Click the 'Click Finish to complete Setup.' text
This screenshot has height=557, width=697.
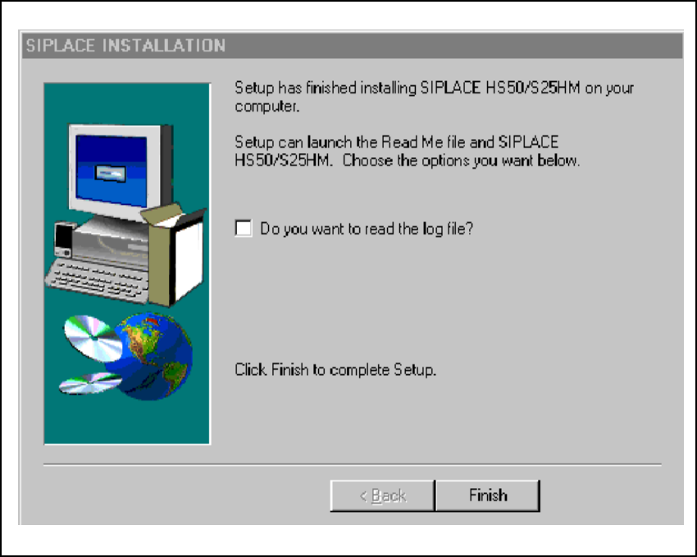335,369
